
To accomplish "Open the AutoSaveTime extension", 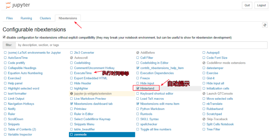I will [x=18, y=58].
